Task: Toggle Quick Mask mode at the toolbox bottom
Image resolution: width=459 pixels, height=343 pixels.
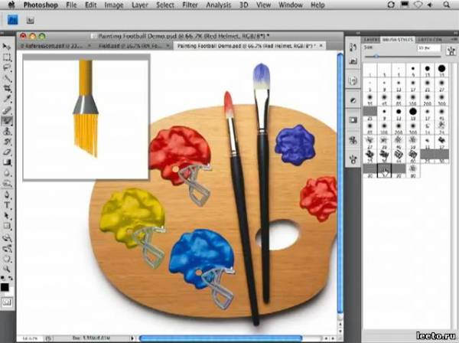Action: pos(6,302)
